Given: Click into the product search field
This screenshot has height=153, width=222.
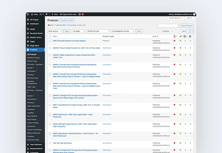Looking at the screenshot, I should (168, 26).
